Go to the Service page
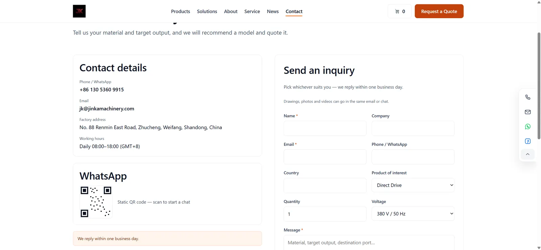This screenshot has width=541, height=250. [252, 11]
